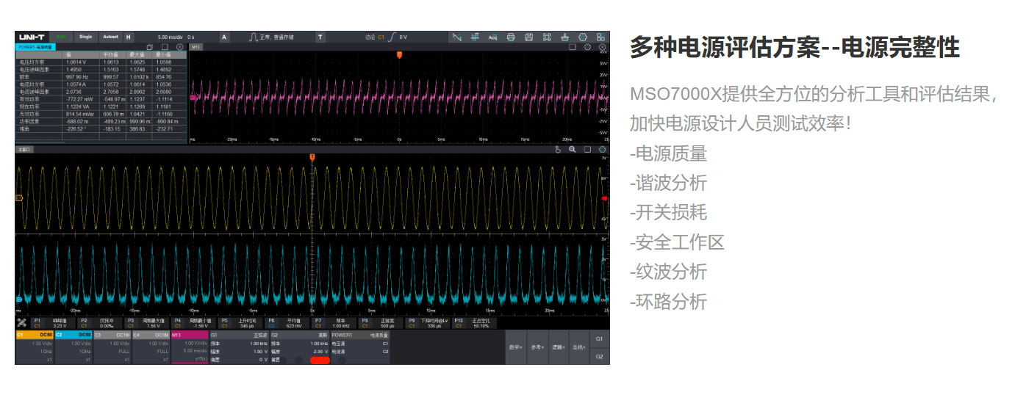Restore the POWER1 power quality panel
1015x403 pixels.
coord(150,47)
